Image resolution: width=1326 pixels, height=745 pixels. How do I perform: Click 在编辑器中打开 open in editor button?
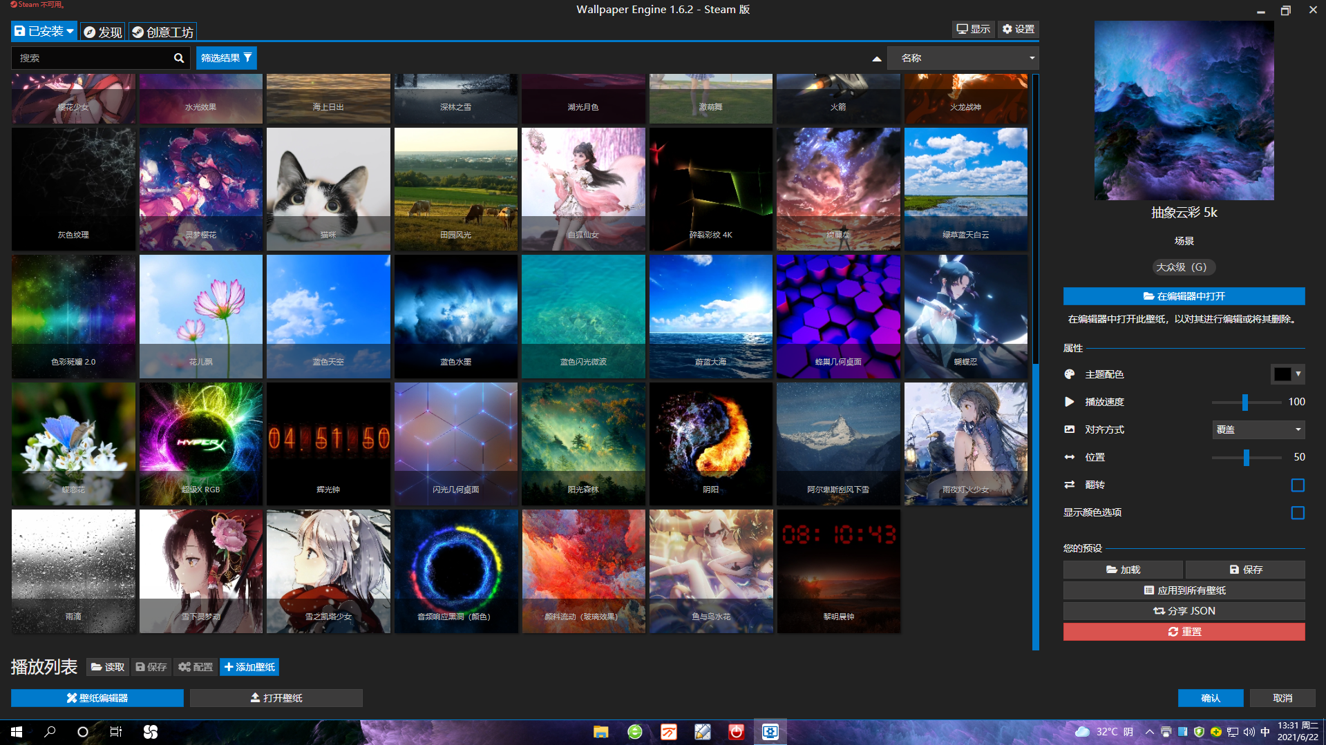(x=1184, y=296)
